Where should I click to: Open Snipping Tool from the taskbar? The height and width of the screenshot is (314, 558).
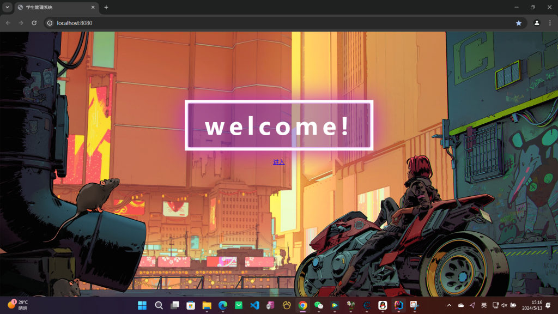(x=414, y=305)
